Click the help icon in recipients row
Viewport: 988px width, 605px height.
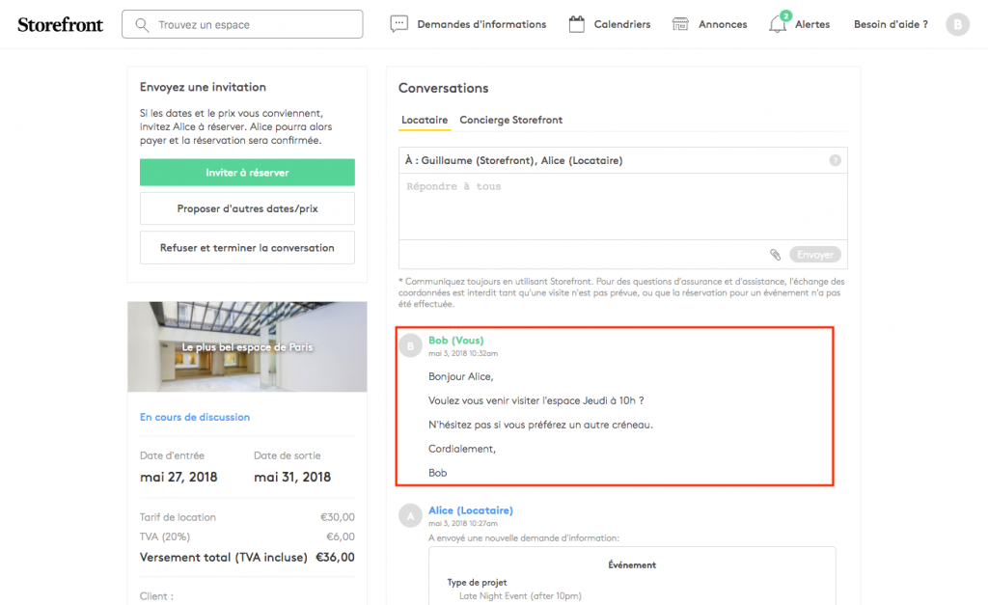click(836, 161)
